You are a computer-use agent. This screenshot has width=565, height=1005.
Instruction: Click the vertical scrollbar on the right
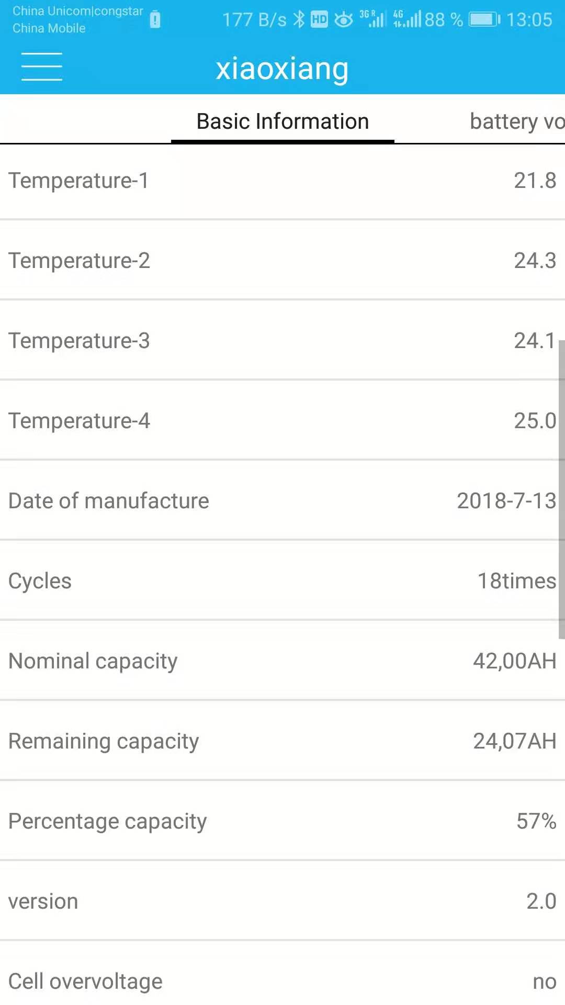pyautogui.click(x=561, y=489)
